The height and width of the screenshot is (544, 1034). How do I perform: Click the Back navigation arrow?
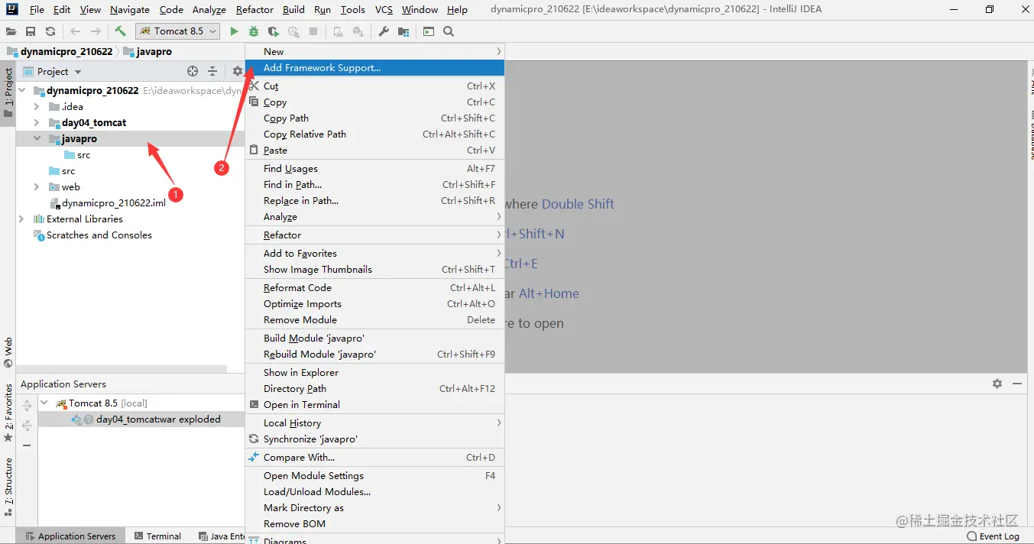(75, 31)
